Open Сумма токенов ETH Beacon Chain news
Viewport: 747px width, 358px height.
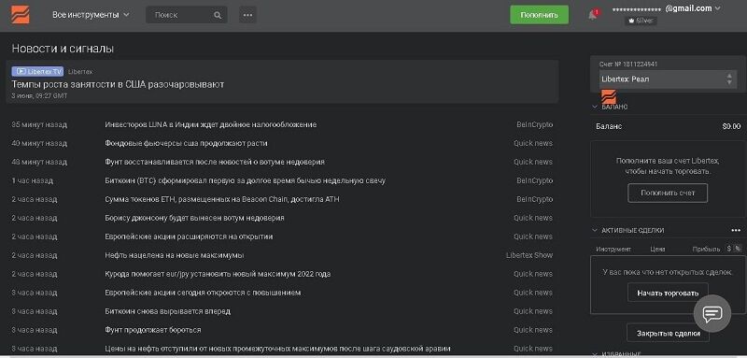pos(222,199)
